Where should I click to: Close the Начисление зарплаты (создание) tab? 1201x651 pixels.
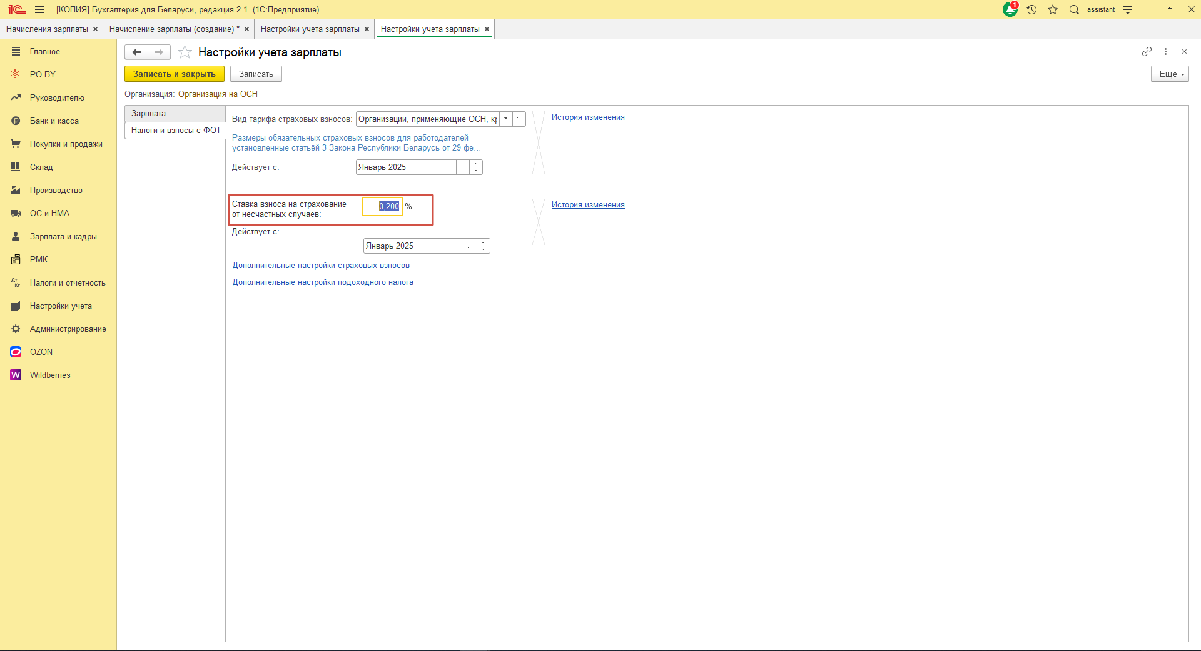(x=246, y=29)
